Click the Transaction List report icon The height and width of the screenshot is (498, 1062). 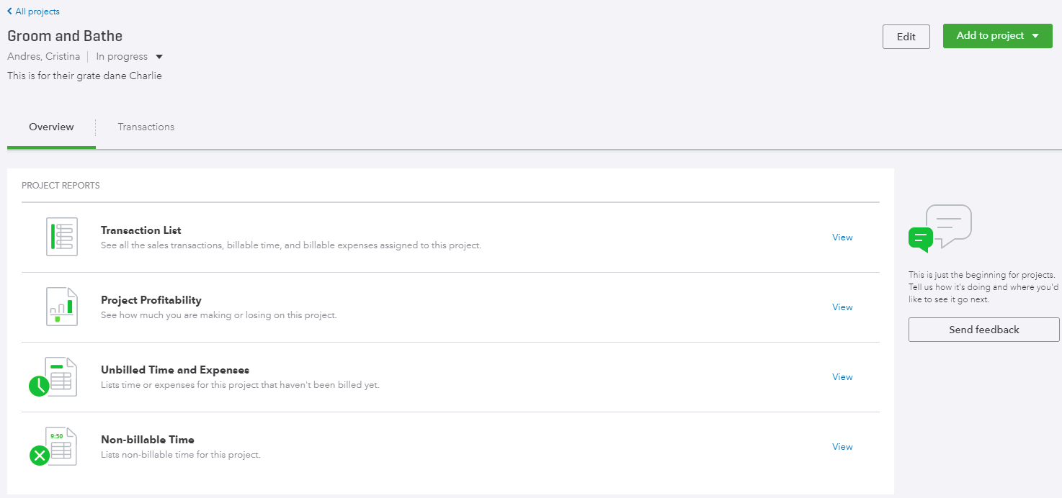point(61,237)
